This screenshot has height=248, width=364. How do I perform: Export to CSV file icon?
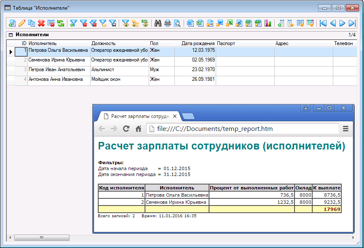click(249, 23)
